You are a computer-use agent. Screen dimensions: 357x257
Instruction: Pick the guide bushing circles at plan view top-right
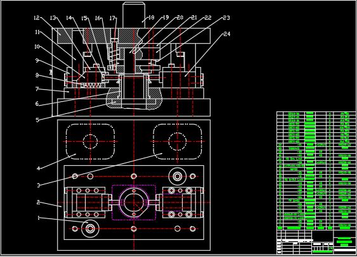pos(178,176)
